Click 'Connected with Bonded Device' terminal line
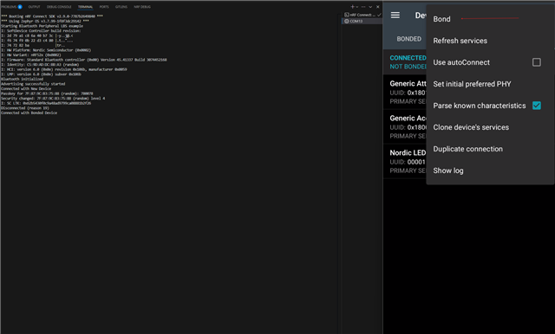This screenshot has height=334, width=555. (29, 113)
